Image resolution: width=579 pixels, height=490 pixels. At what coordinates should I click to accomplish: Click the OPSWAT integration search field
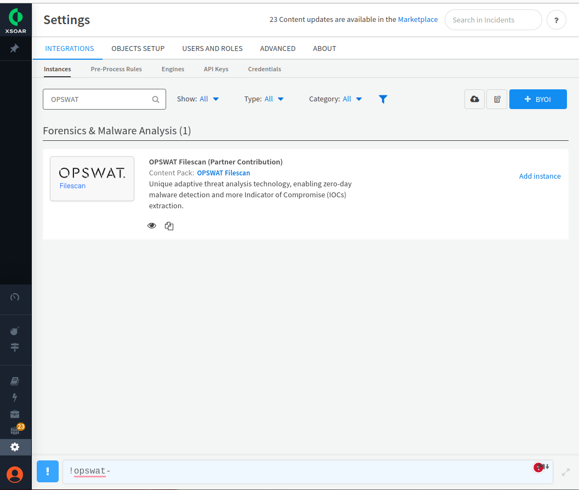click(x=104, y=99)
